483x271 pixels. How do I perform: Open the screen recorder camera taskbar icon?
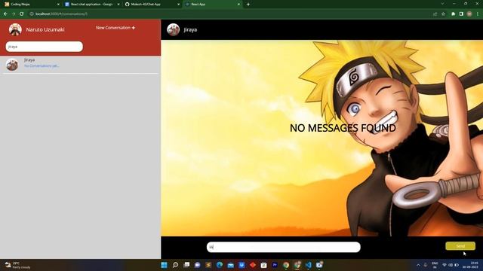(319, 265)
